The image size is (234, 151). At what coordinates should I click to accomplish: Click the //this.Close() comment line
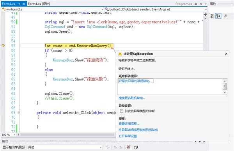point(59,98)
